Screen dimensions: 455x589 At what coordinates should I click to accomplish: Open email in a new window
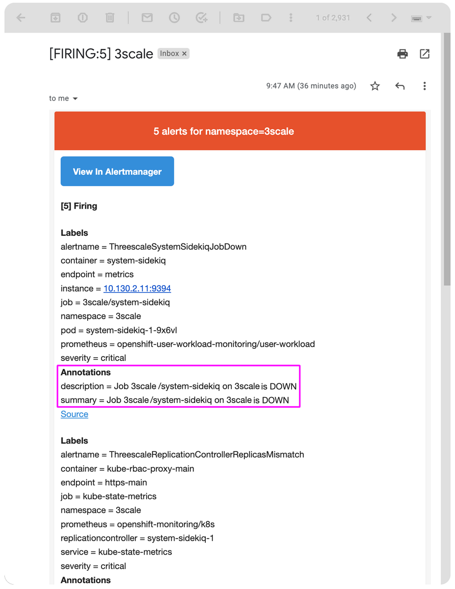[424, 54]
